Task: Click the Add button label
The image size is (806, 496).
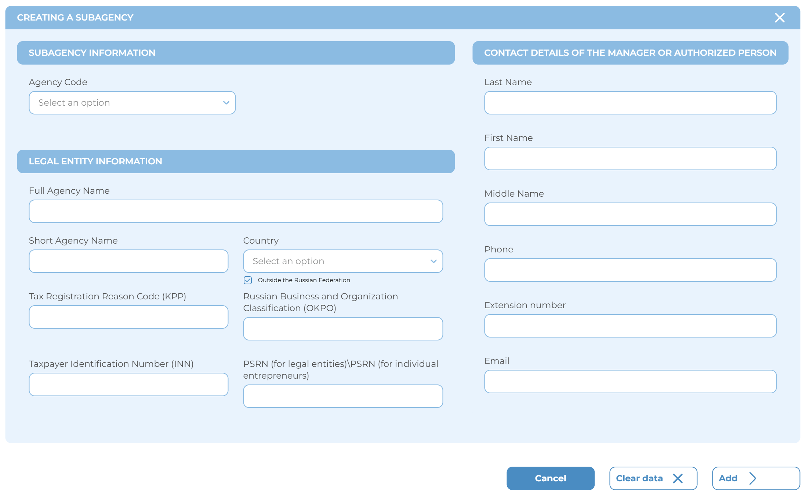Action: (728, 478)
